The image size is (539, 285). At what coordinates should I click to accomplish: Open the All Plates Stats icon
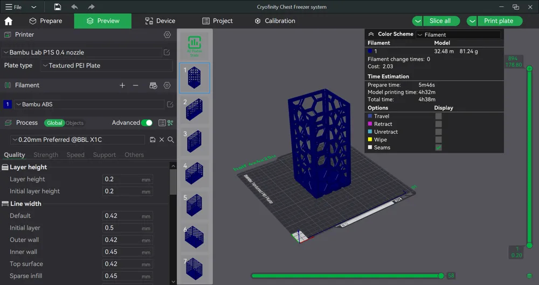pyautogui.click(x=195, y=46)
